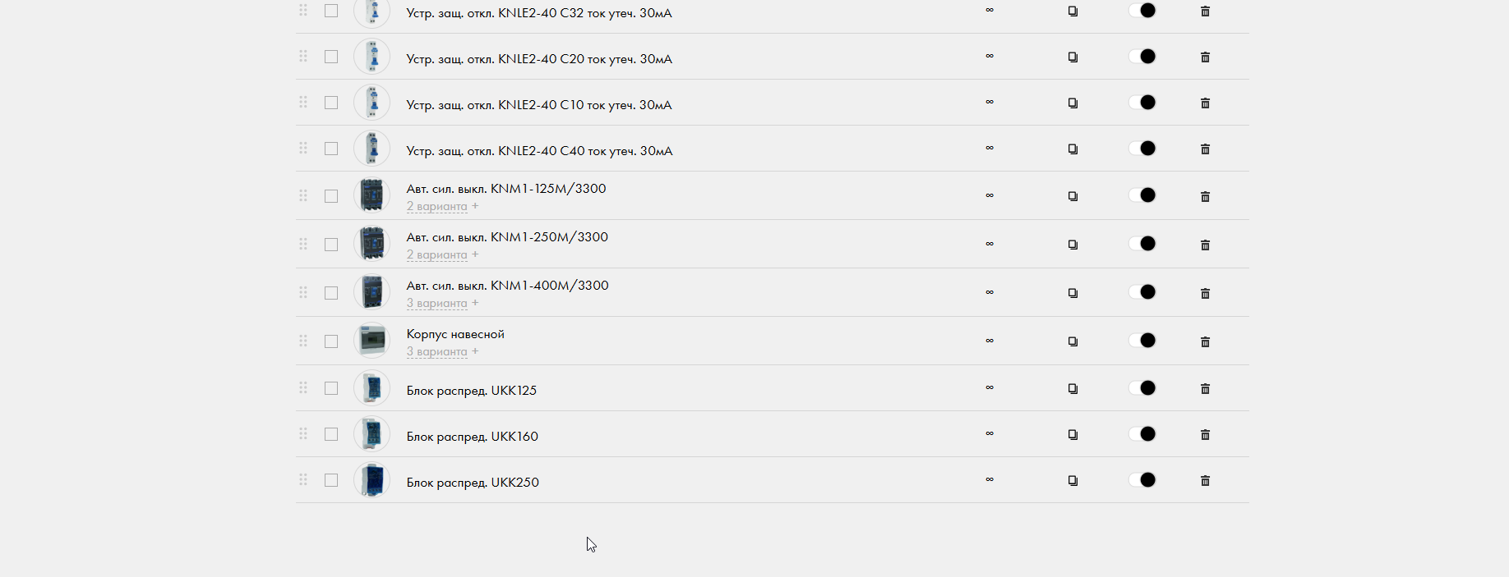This screenshot has width=1509, height=577.
Task: Delete the UKK250 distribution block row
Action: click(1205, 481)
